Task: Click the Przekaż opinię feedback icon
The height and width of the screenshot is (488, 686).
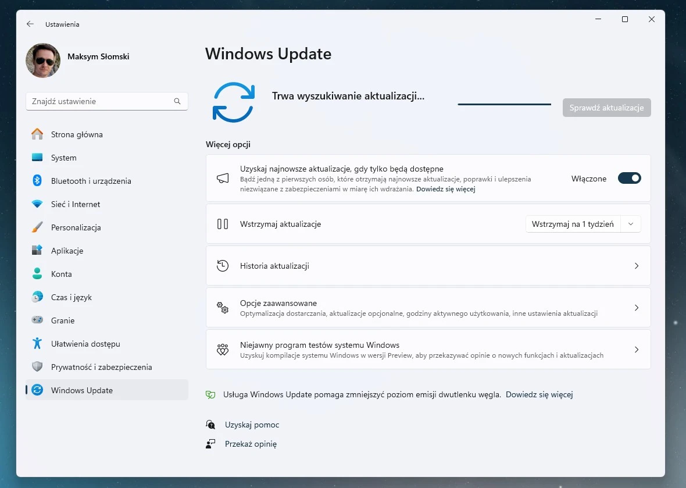Action: [x=211, y=444]
